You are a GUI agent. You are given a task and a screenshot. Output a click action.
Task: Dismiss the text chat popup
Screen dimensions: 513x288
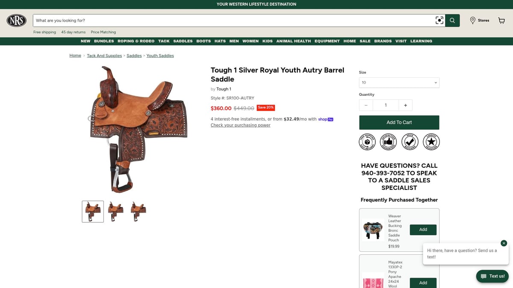click(x=504, y=243)
